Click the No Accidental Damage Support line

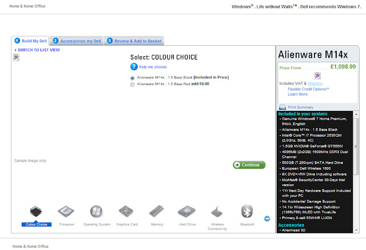click(309, 201)
